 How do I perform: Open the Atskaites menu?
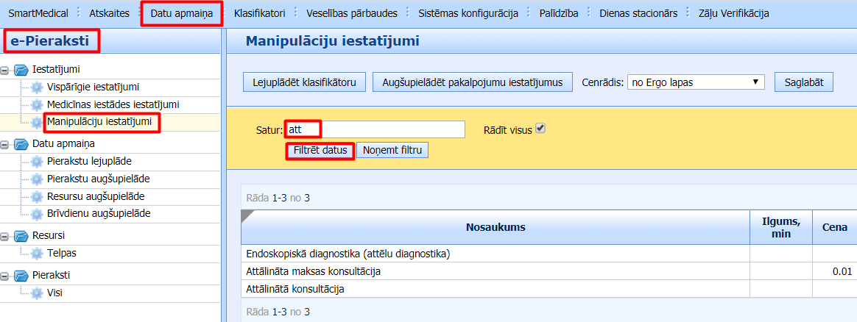point(109,13)
